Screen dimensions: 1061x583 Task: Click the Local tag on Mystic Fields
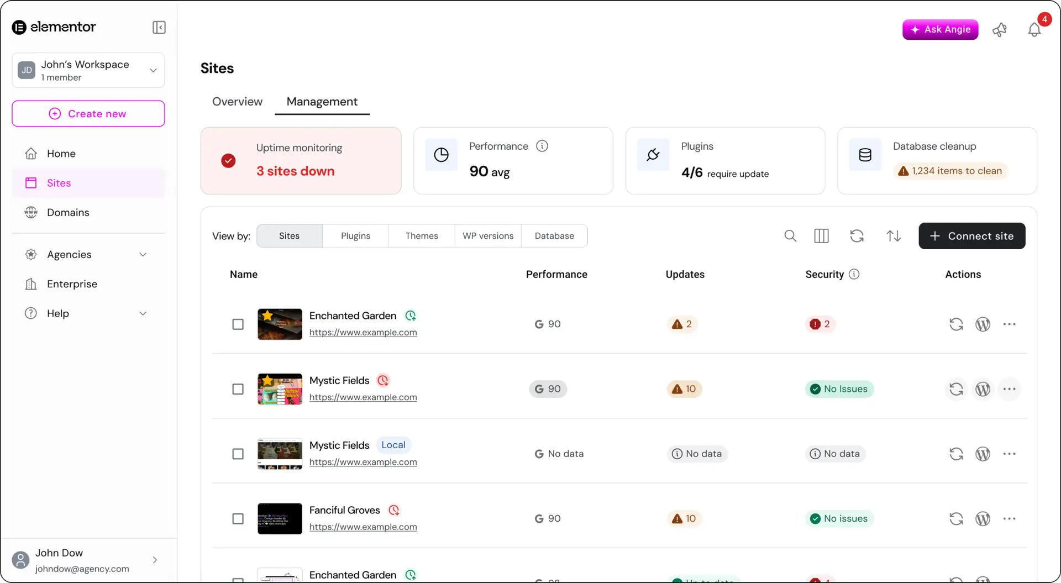[393, 445]
